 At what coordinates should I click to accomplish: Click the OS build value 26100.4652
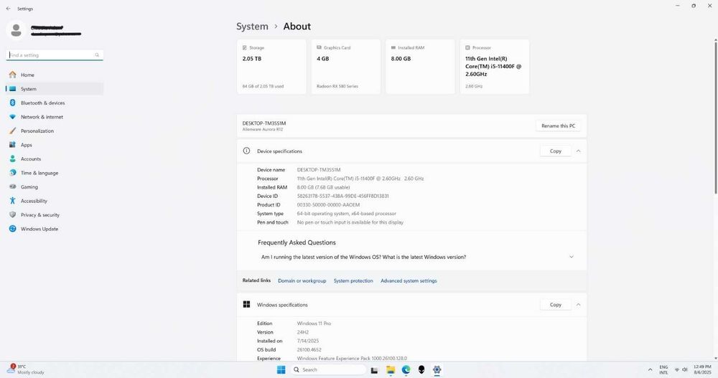[x=309, y=349]
